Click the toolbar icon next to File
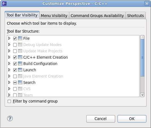 20,38
